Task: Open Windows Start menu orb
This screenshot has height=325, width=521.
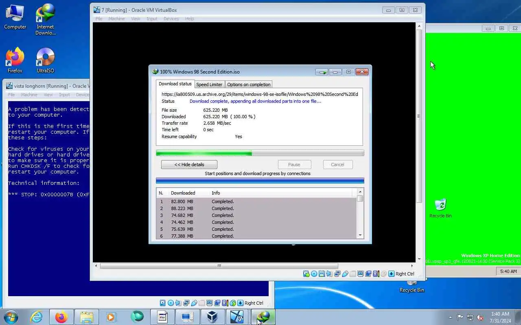Action: [11, 317]
